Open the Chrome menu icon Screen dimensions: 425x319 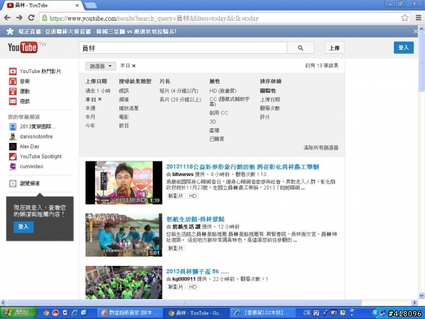[418, 18]
